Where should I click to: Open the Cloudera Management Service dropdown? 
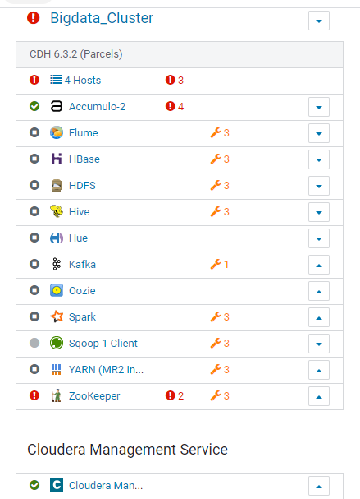[319, 486]
